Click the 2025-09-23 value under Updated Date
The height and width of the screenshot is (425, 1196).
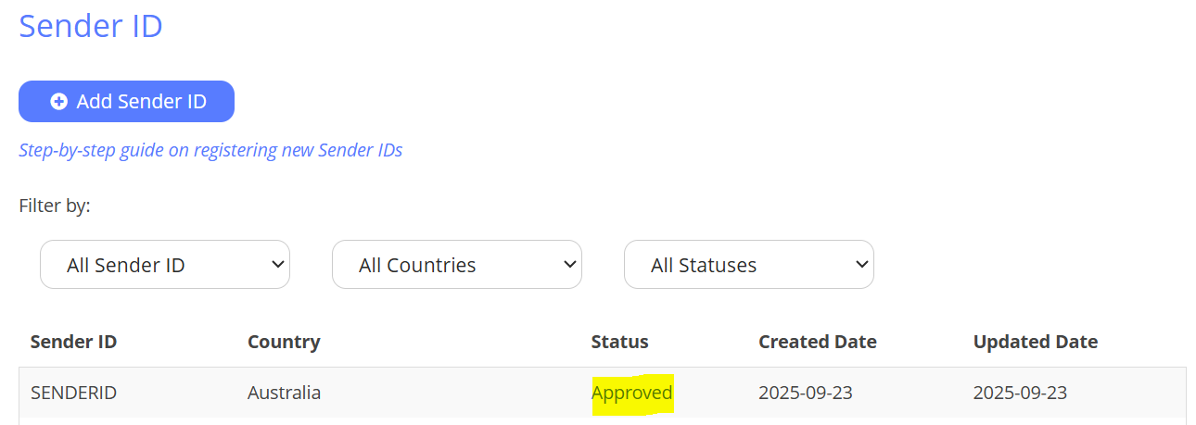click(1020, 393)
